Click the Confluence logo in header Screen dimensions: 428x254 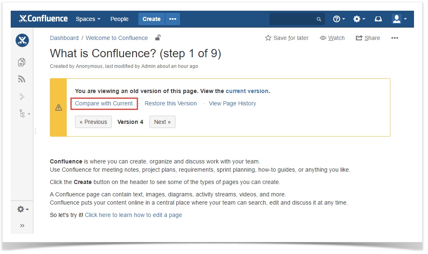click(x=43, y=19)
